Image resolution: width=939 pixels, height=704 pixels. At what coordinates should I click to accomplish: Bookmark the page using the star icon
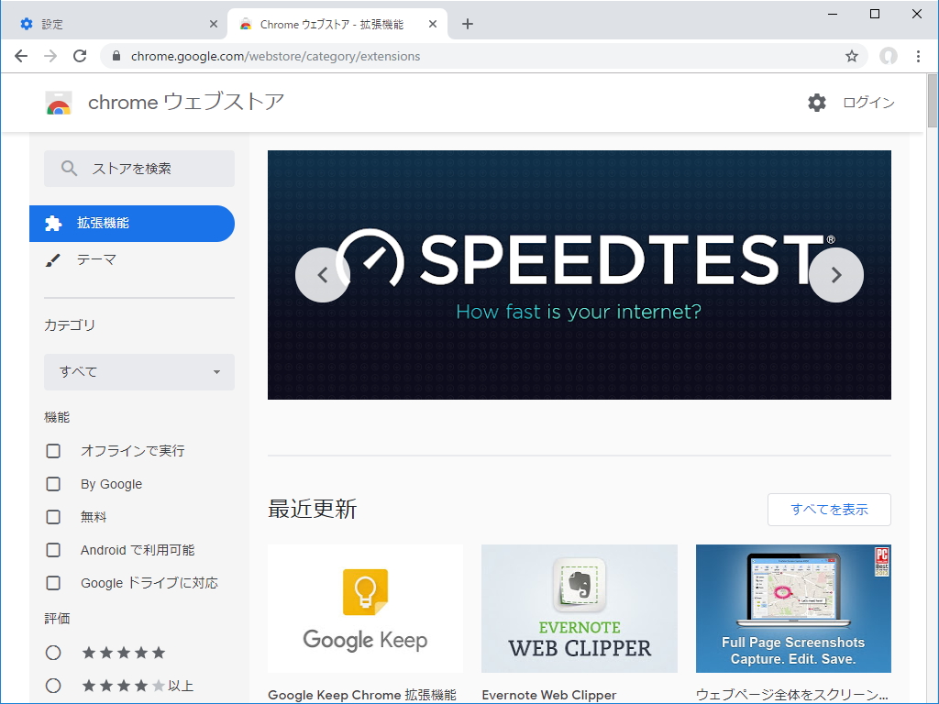coord(853,56)
